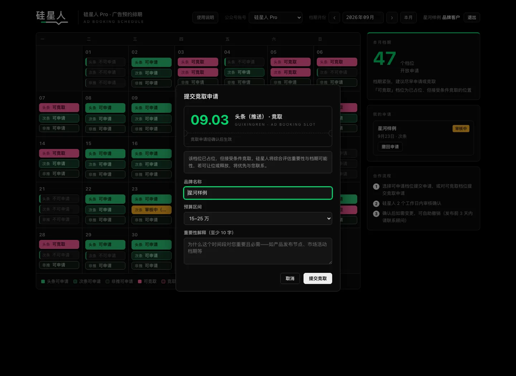Select day 09 非推 可申请 slot
Image resolution: width=516 pixels, height=376 pixels.
[x=151, y=129]
